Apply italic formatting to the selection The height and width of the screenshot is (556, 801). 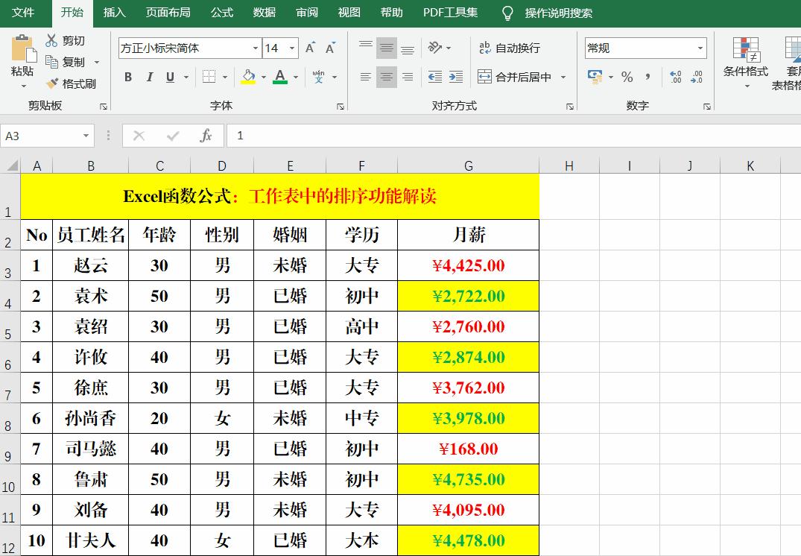[x=148, y=77]
